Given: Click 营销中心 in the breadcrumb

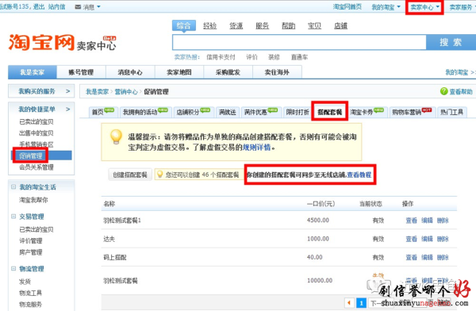Looking at the screenshot, I should pyautogui.click(x=126, y=92).
